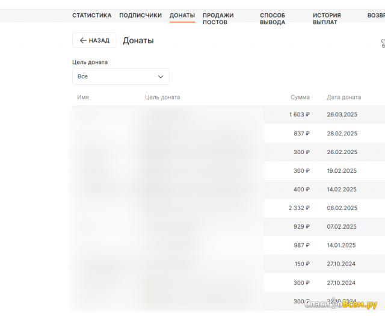This screenshot has width=385, height=316.
Task: Click the Имя column header
Action: click(x=83, y=97)
